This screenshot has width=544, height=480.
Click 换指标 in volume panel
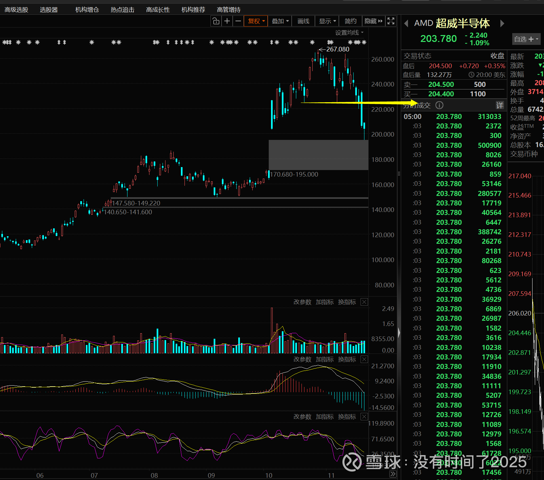click(347, 302)
